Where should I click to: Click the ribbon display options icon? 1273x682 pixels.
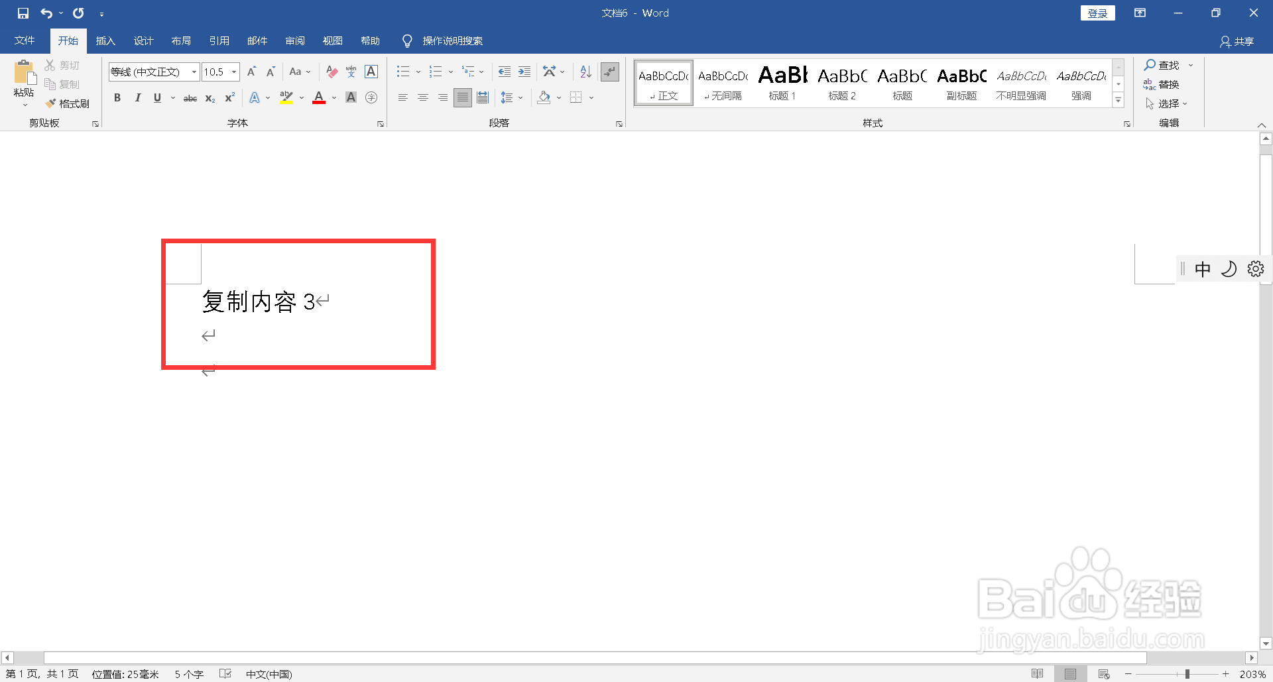[x=1140, y=13]
